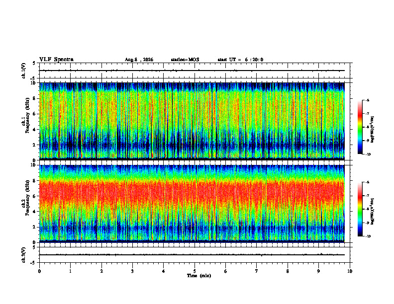
Task: Click the "ch.3(V)" waveform axis label
Action: tap(24, 255)
